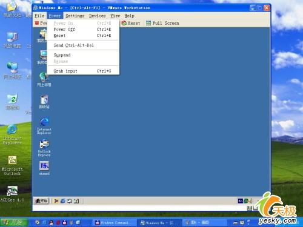This screenshot has height=227, width=303.
Task: Select Grab Input menu entry
Action: click(x=83, y=71)
